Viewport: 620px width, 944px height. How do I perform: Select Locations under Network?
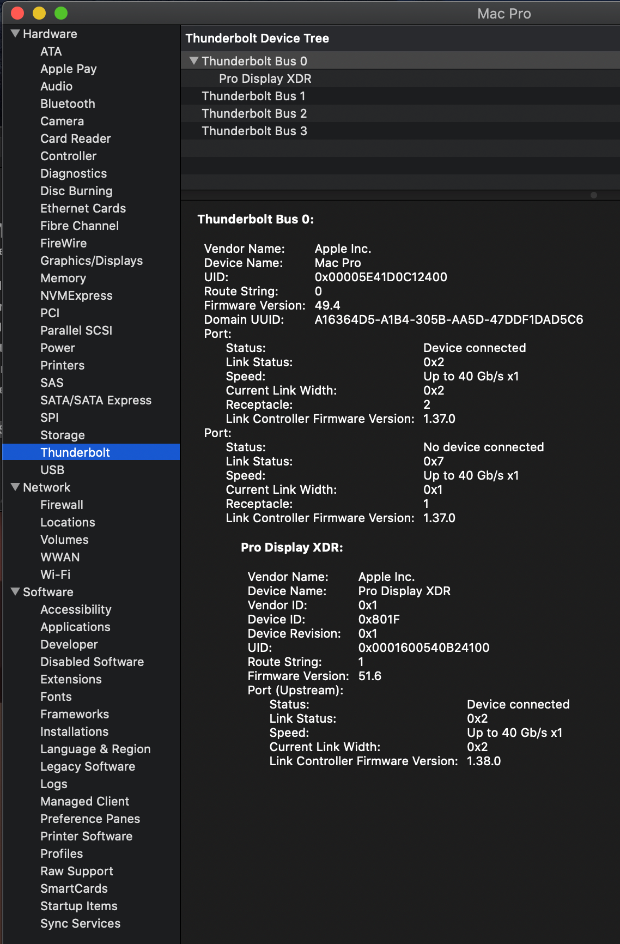68,522
